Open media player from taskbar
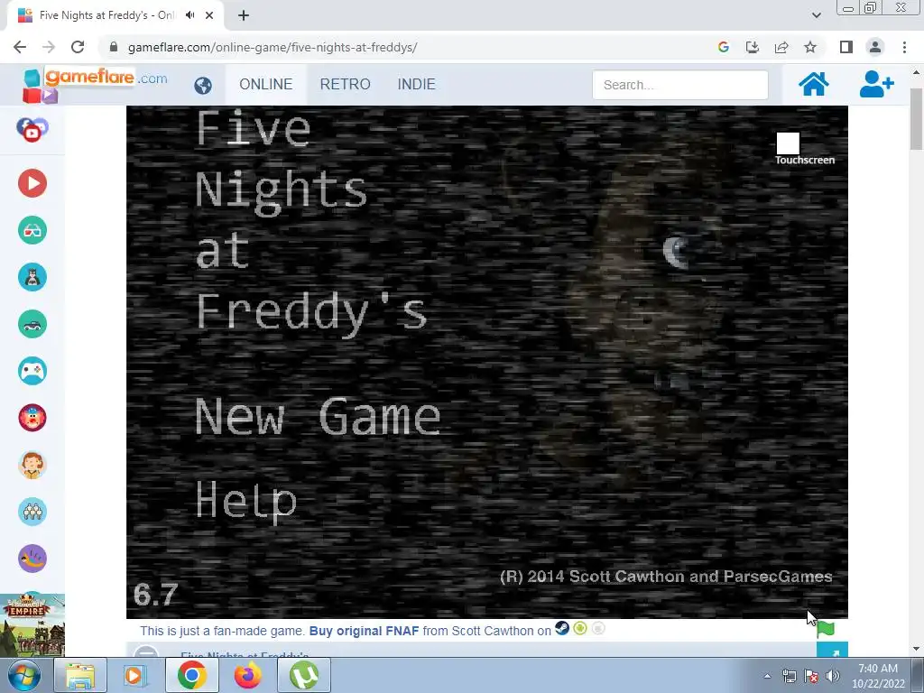 (x=135, y=675)
